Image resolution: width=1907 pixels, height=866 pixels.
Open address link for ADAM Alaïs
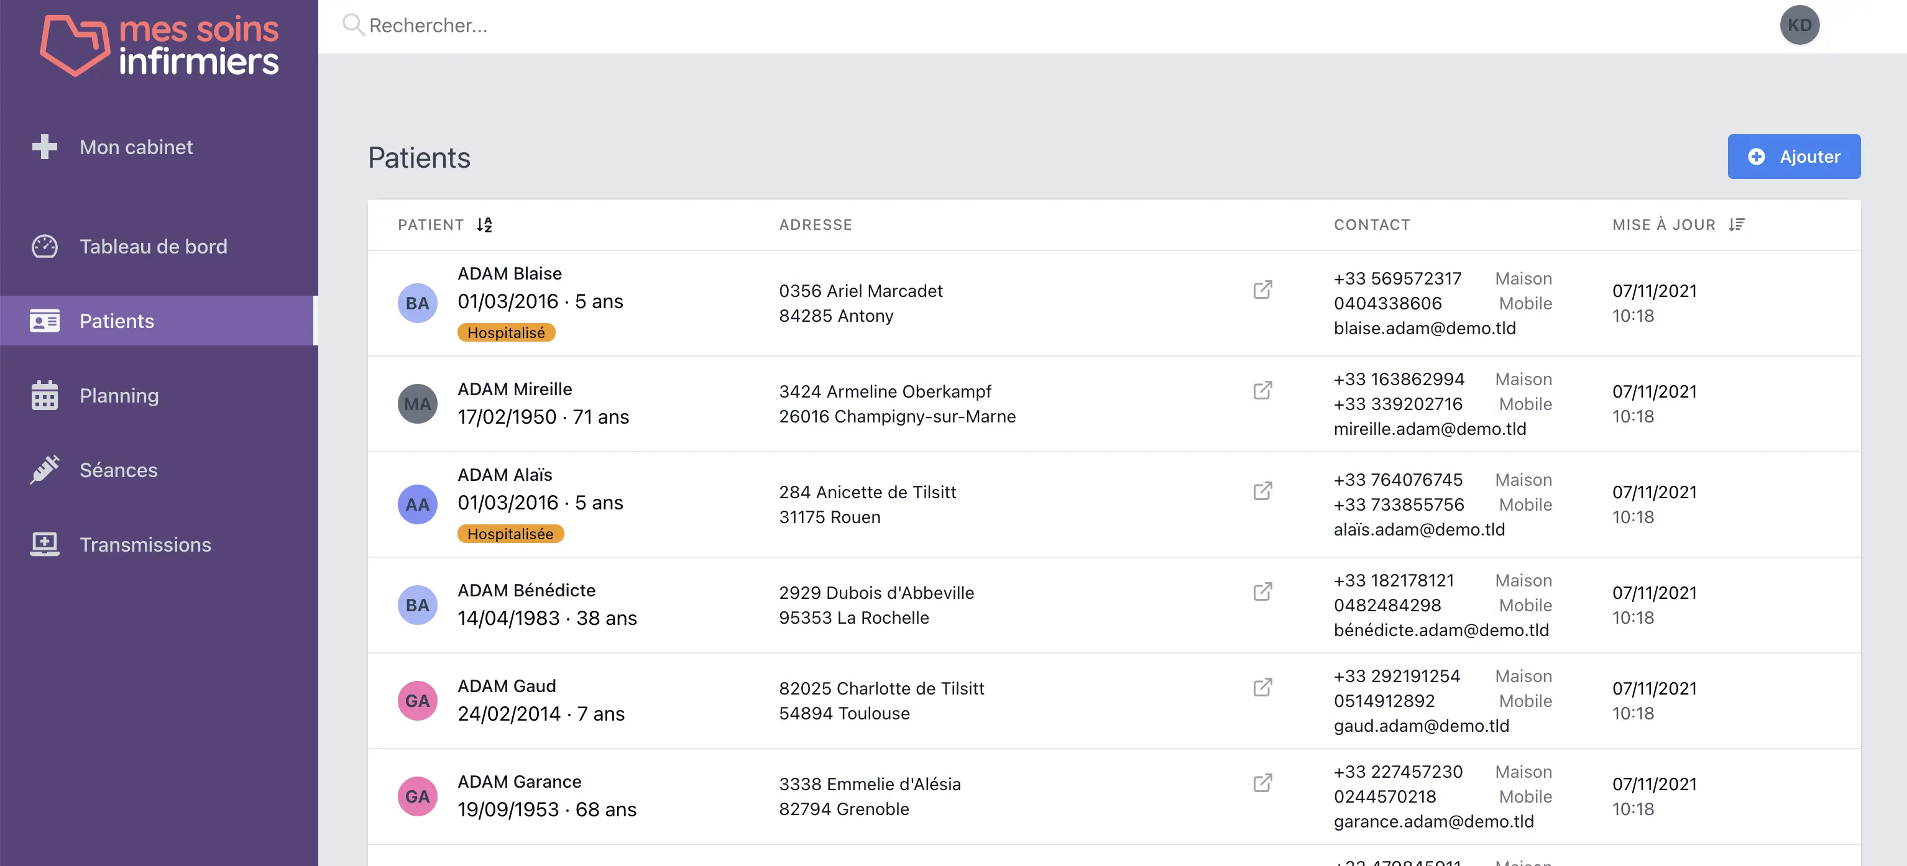point(1262,491)
